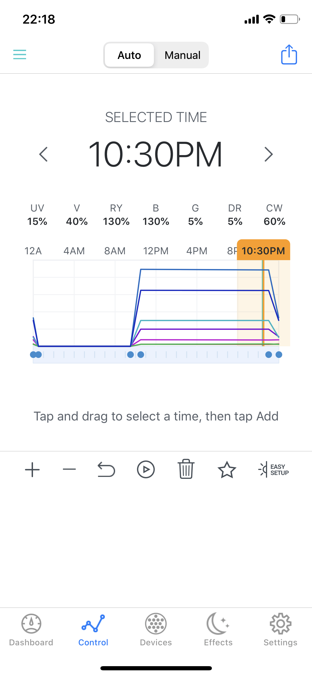Open the Settings tab

280,630
